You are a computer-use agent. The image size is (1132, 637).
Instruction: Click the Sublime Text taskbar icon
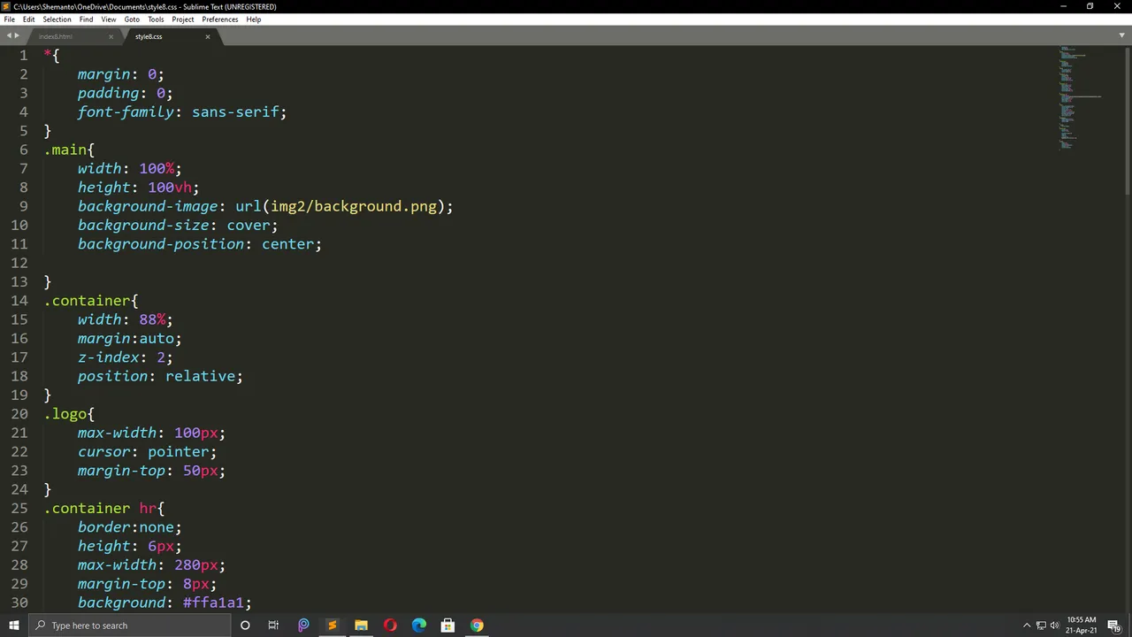pos(332,625)
